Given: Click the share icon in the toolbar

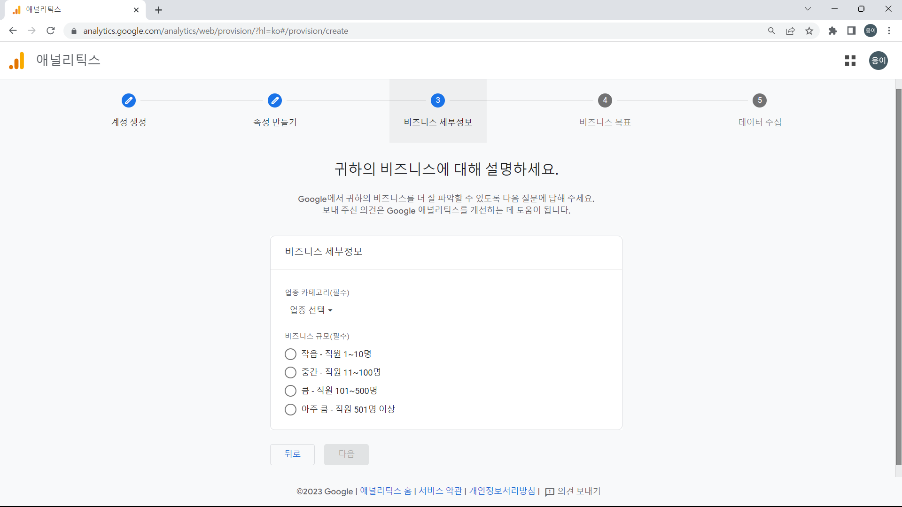Looking at the screenshot, I should click(x=791, y=31).
